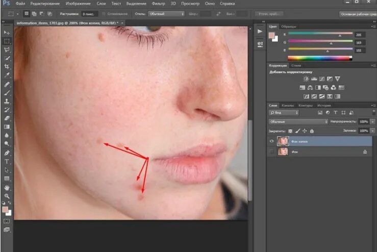The width and height of the screenshot is (377, 252).
Task: Pick the Eyedropper tool
Action: (7, 75)
